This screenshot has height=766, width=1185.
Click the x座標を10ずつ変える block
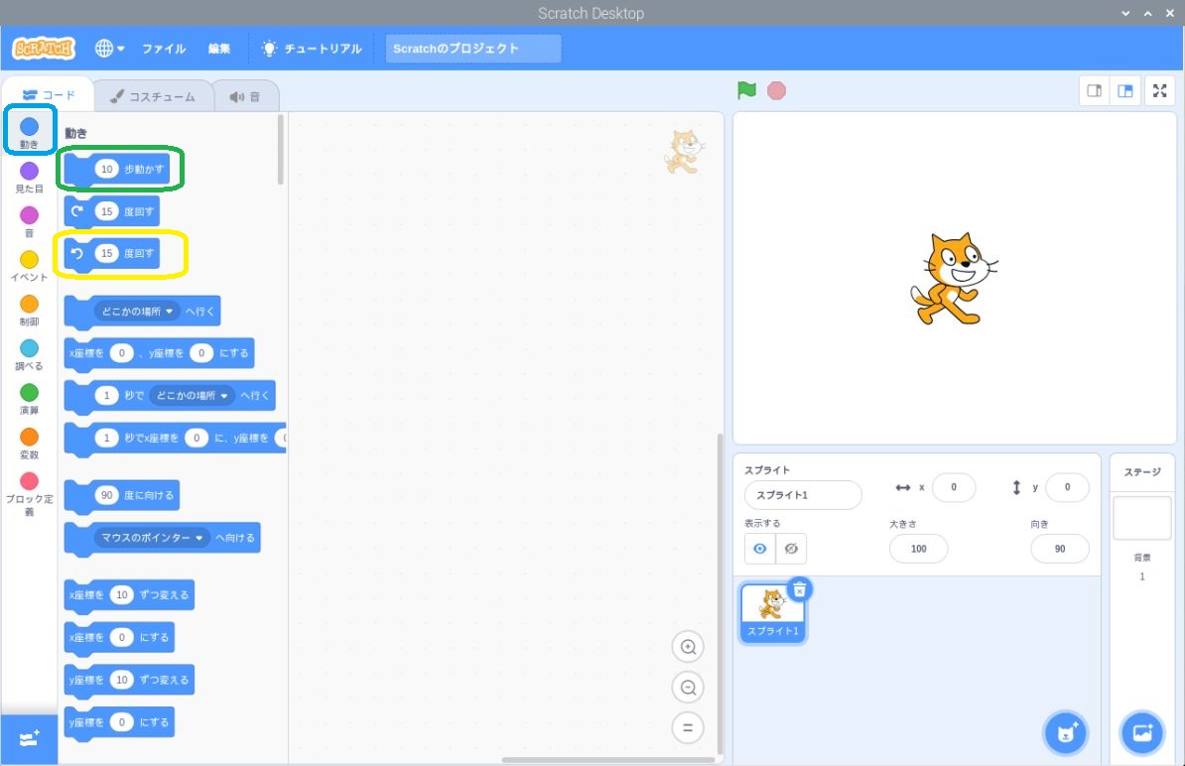click(x=129, y=595)
